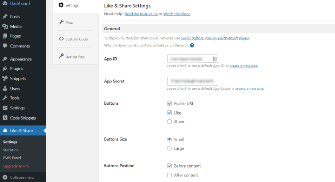
Task: Enable the Share button checkbox
Action: [x=169, y=121]
